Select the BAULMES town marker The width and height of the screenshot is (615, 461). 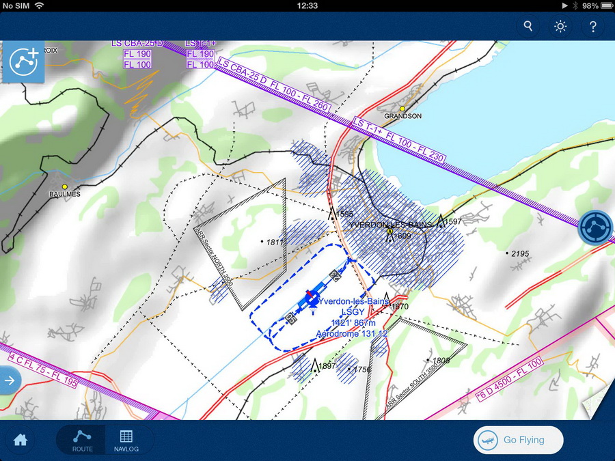point(65,186)
